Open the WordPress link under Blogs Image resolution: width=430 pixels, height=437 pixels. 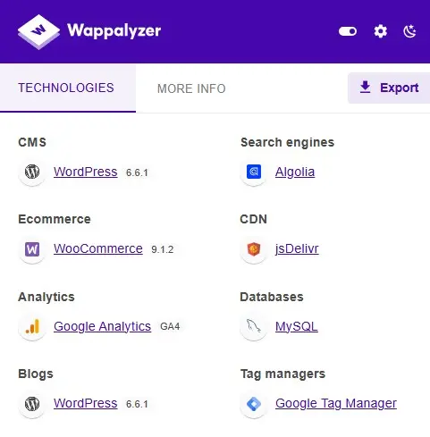[x=86, y=403]
